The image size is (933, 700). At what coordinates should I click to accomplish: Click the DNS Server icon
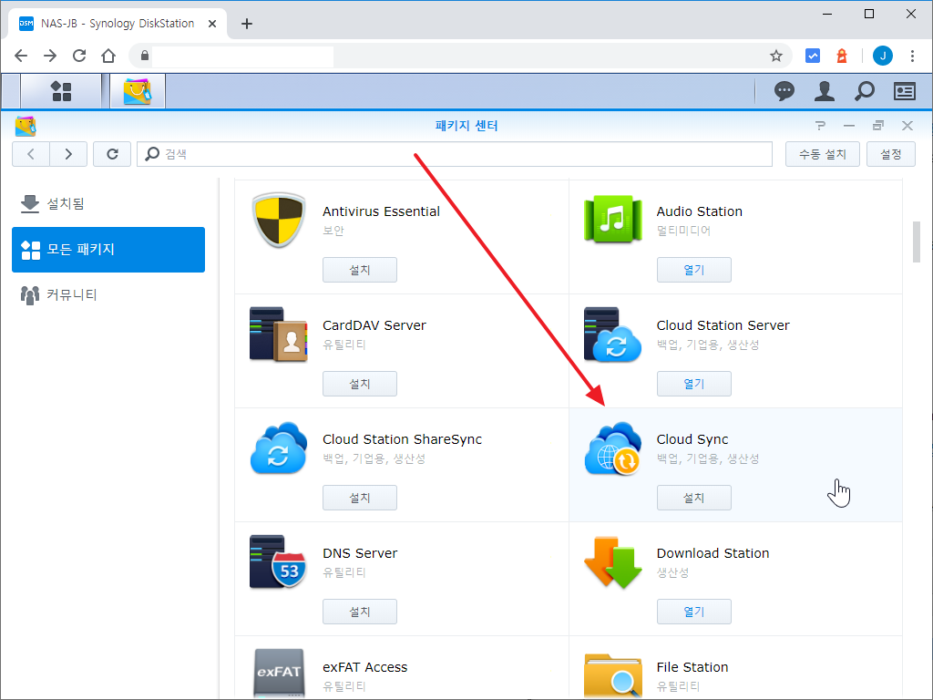tap(279, 561)
